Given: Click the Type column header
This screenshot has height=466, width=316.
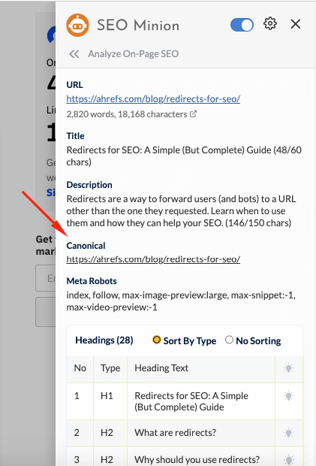Looking at the screenshot, I should point(110,368).
